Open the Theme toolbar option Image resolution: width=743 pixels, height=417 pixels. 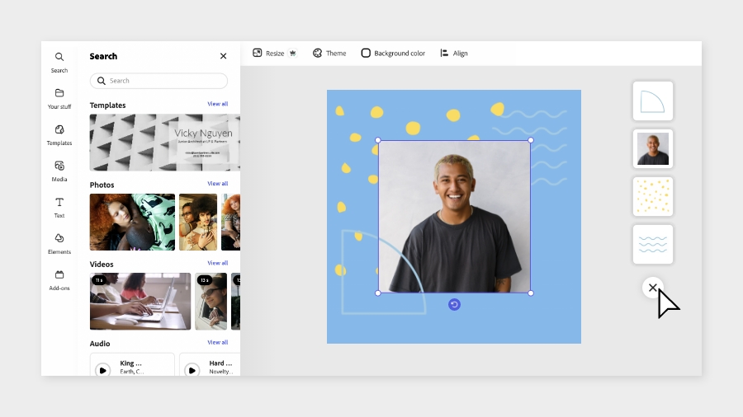tap(329, 54)
